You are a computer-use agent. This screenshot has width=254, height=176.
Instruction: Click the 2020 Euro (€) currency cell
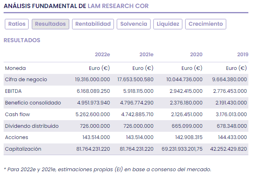pos(192,68)
